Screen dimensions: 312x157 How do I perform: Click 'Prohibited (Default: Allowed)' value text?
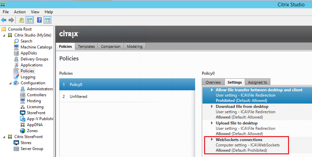[x=241, y=101]
